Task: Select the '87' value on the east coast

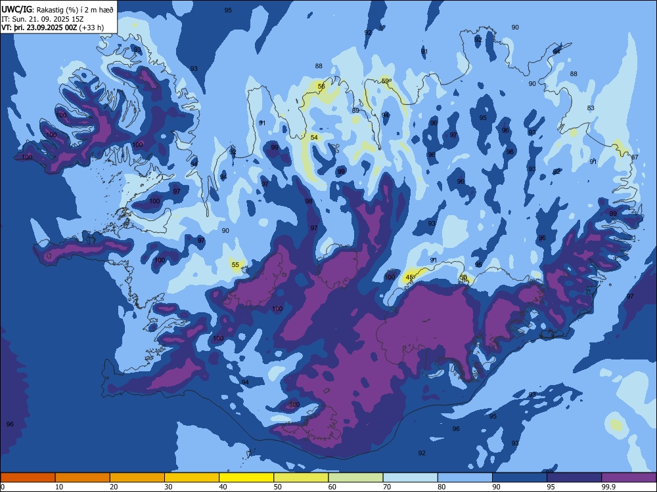Action: tap(635, 157)
